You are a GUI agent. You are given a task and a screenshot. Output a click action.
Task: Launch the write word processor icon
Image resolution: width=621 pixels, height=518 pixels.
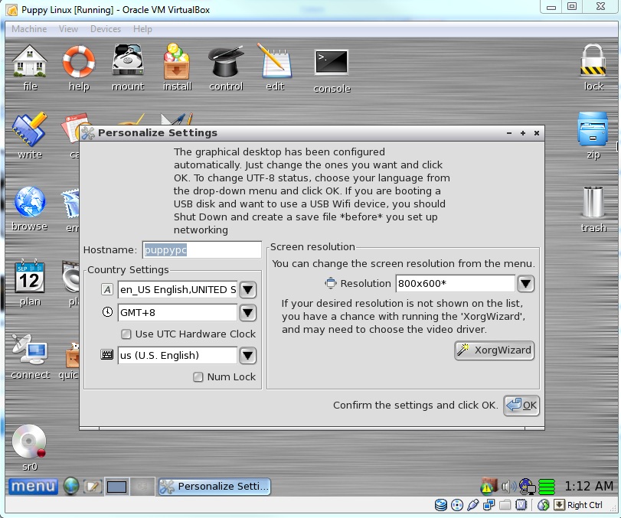coord(30,129)
